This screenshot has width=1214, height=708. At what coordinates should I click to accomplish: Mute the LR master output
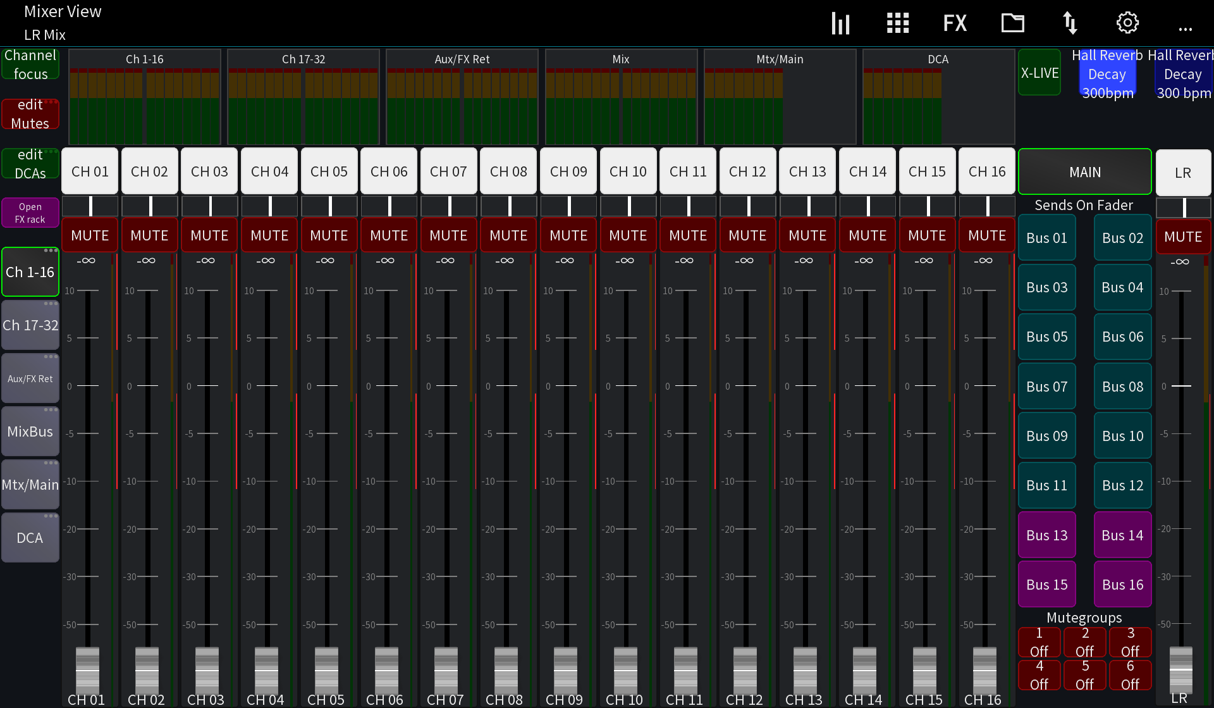[1183, 237]
